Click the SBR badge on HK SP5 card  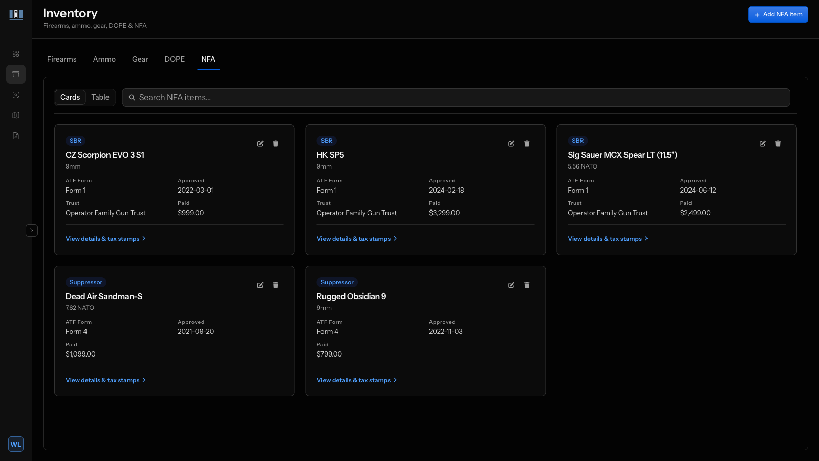point(327,141)
